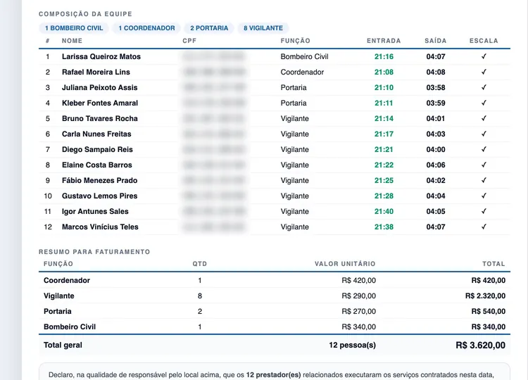Click the total R$ 540,00

coord(489,311)
